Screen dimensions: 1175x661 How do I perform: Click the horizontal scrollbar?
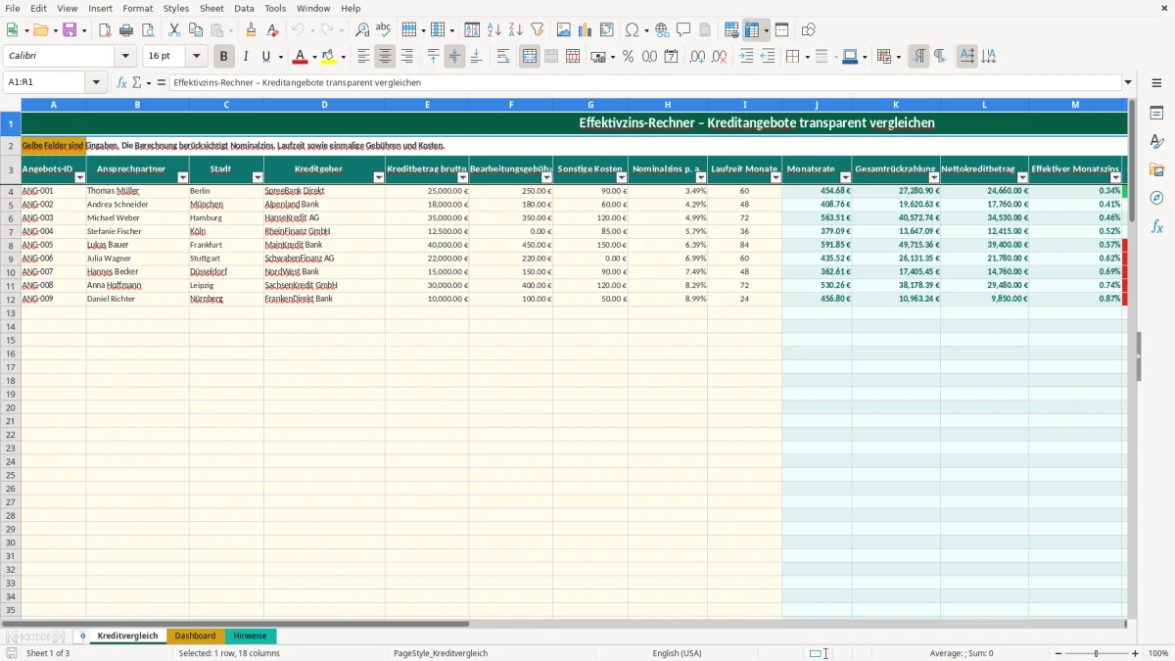coord(235,623)
